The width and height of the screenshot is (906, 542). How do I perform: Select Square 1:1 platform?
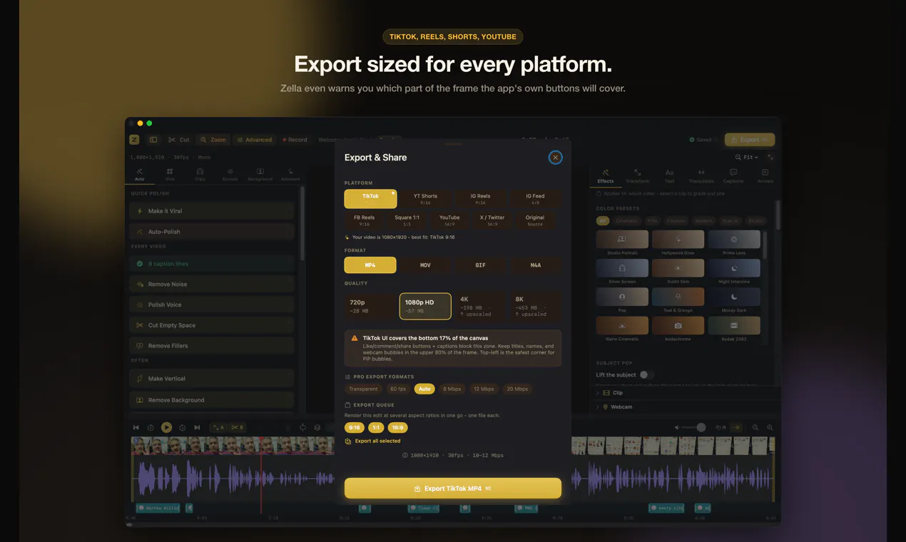(407, 220)
